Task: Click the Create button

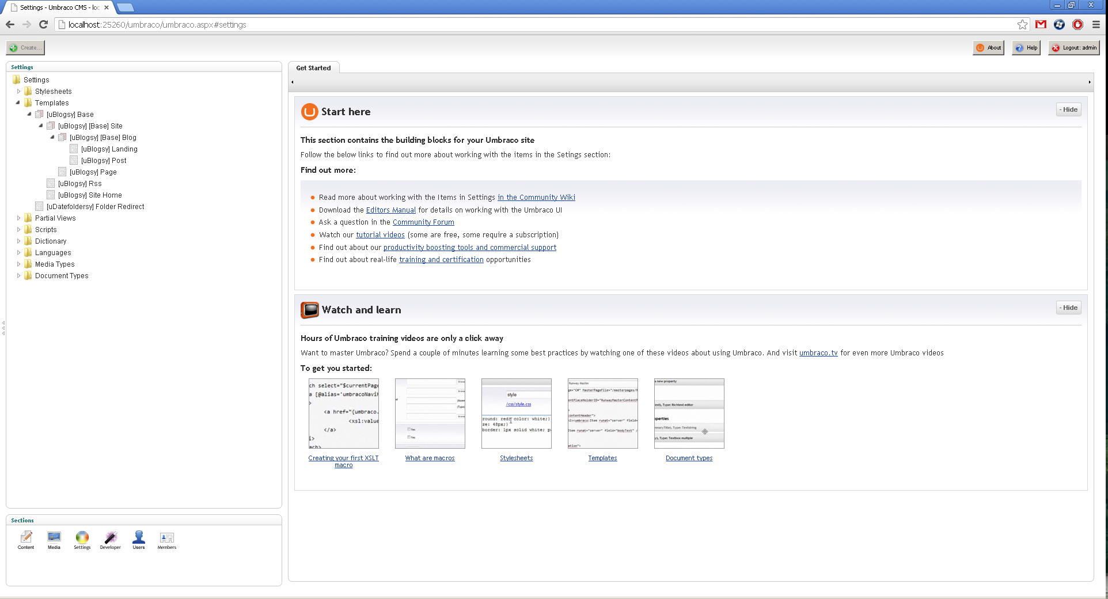Action: pyautogui.click(x=25, y=48)
